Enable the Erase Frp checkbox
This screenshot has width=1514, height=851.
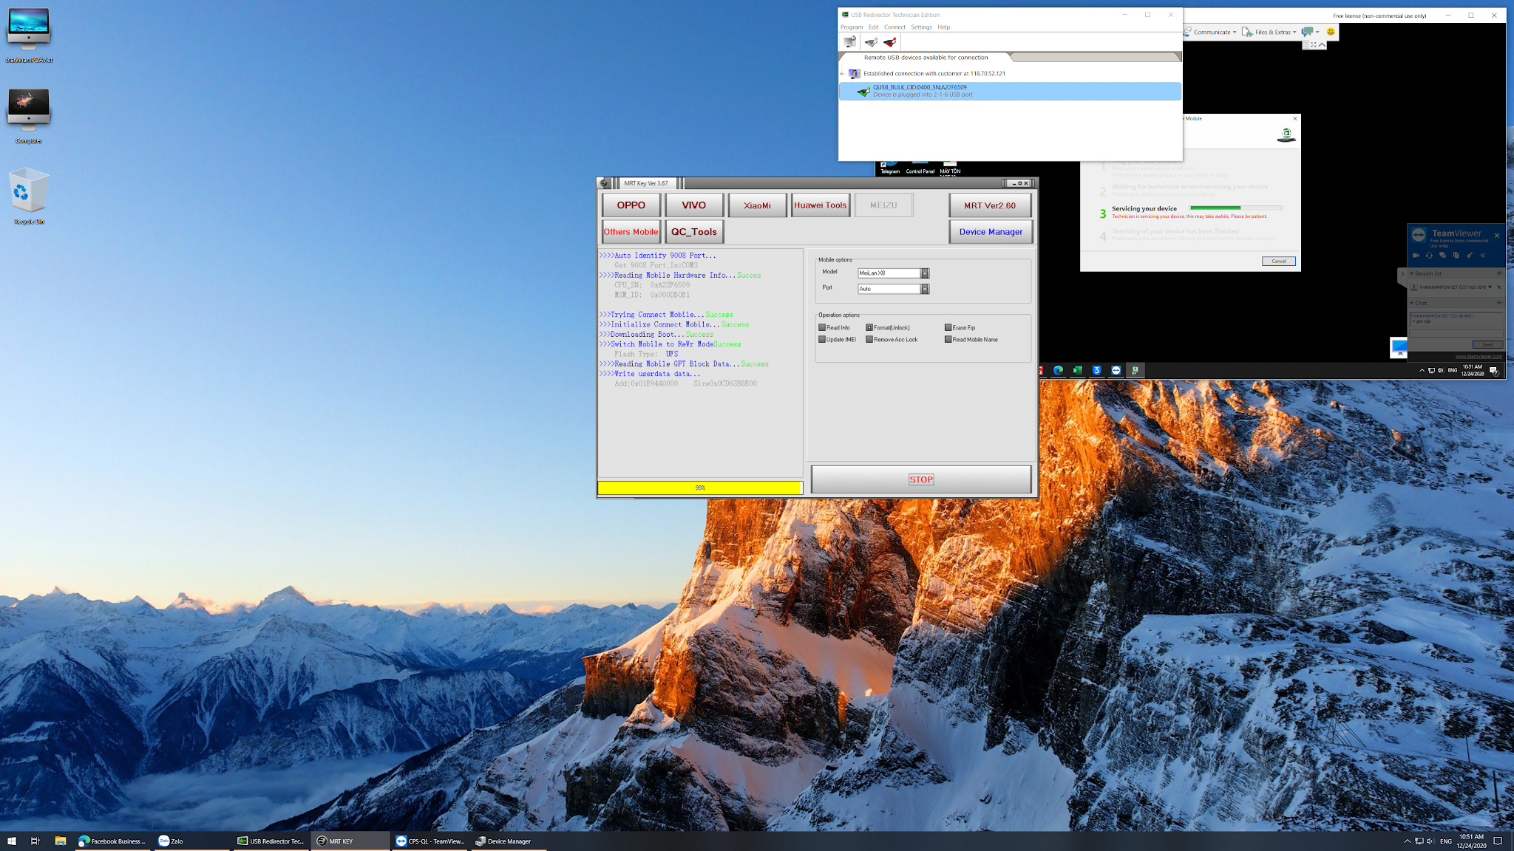click(948, 327)
